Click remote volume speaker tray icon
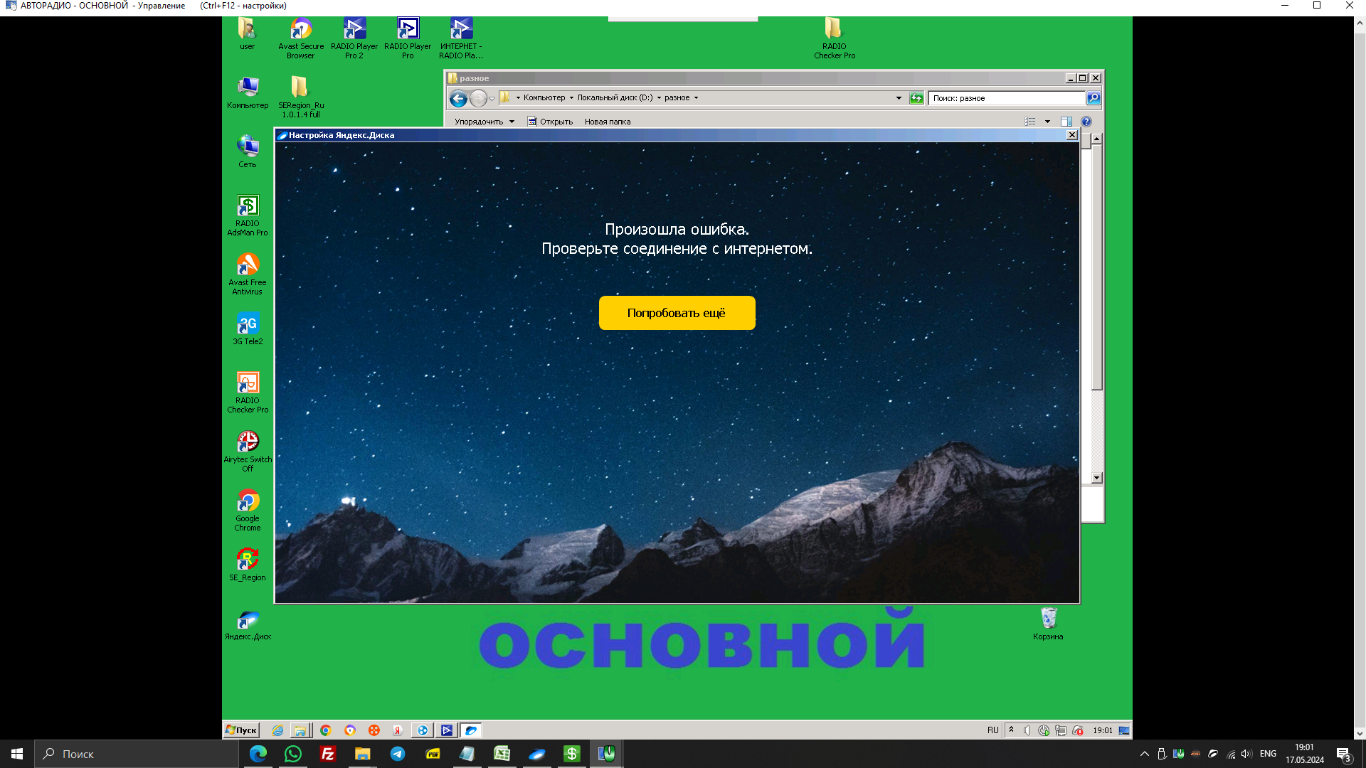 point(1027,730)
